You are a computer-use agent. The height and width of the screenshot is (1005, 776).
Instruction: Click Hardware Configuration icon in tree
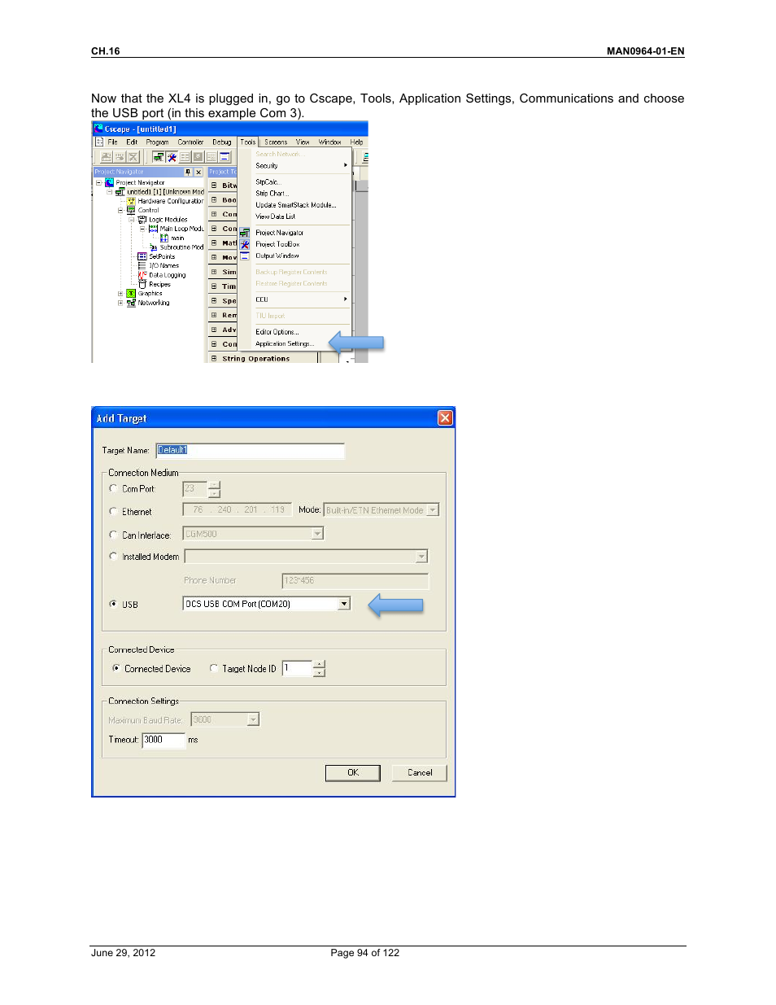pos(131,201)
